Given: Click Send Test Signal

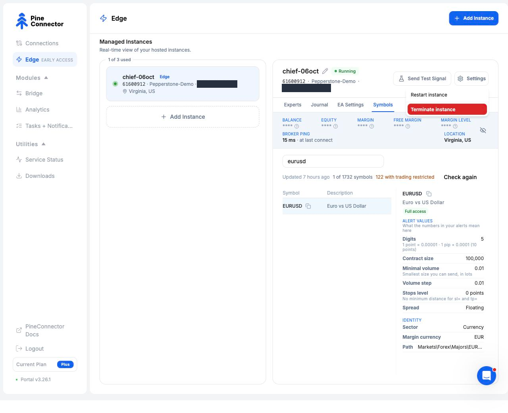Looking at the screenshot, I should (422, 79).
